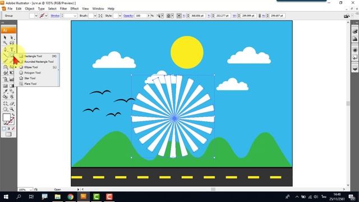This screenshot has height=202, width=359.
Task: Click the Opacity panel link
Action: coord(128,16)
